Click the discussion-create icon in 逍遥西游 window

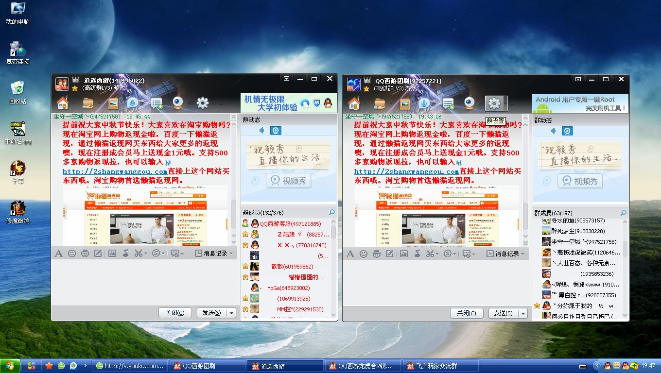(x=157, y=103)
